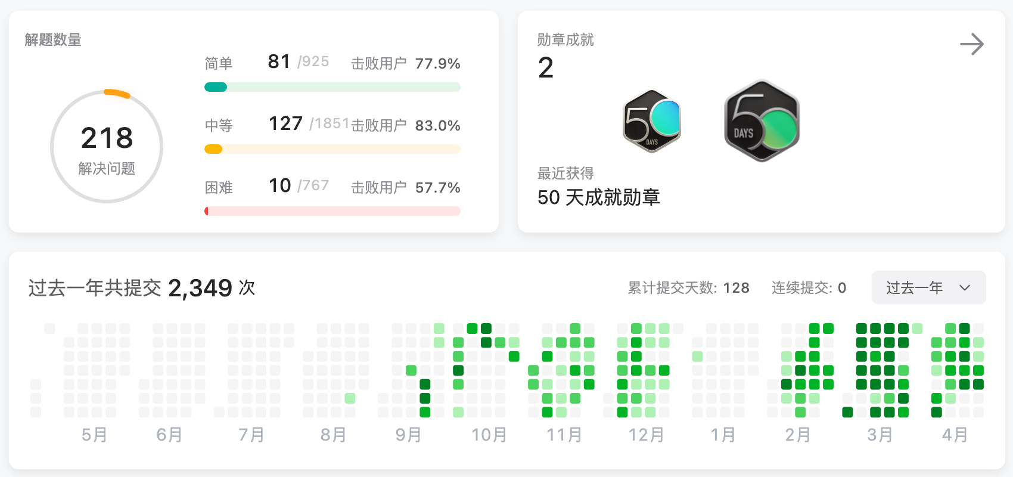
Task: Open badges page via arrow icon
Action: click(x=972, y=44)
